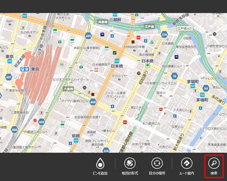Click the 405 shield near 共同ビル
227x181 pixels.
[88, 36]
